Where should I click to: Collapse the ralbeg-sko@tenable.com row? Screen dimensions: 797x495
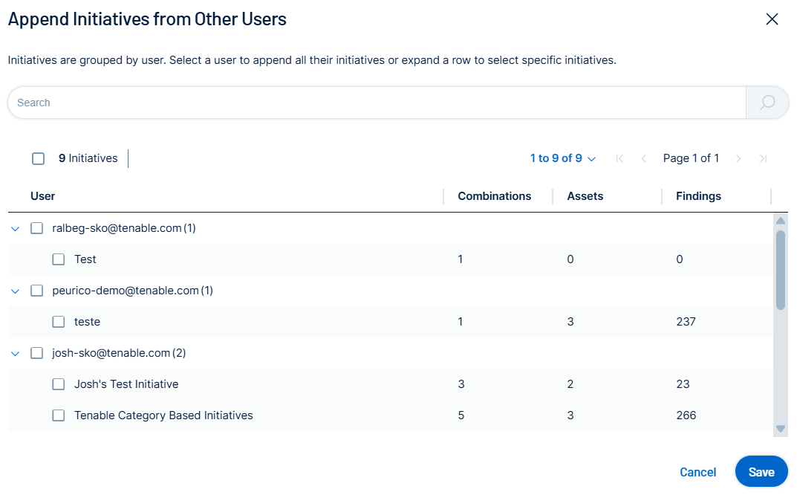click(15, 229)
